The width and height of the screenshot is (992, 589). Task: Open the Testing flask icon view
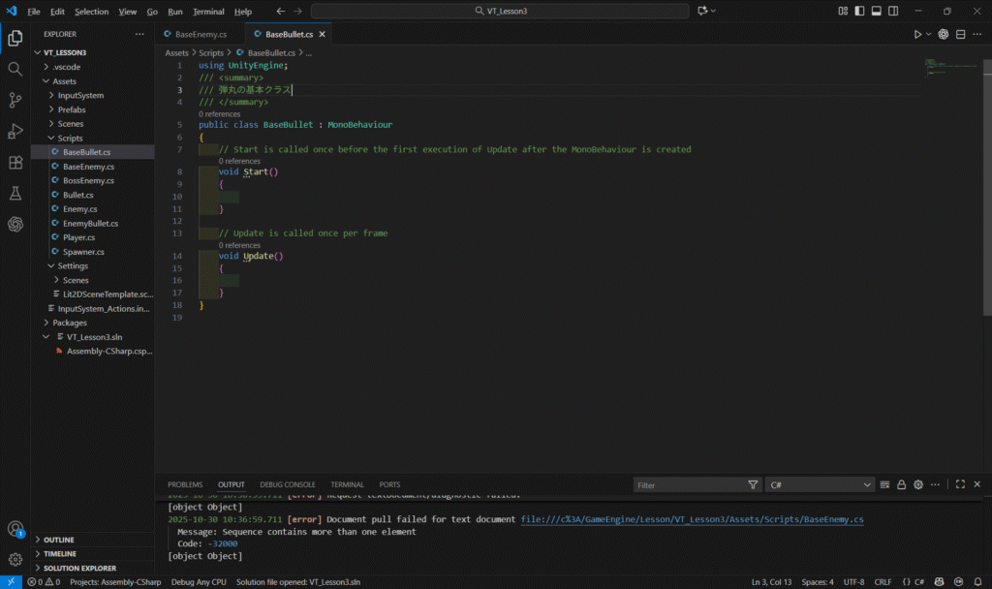[15, 193]
